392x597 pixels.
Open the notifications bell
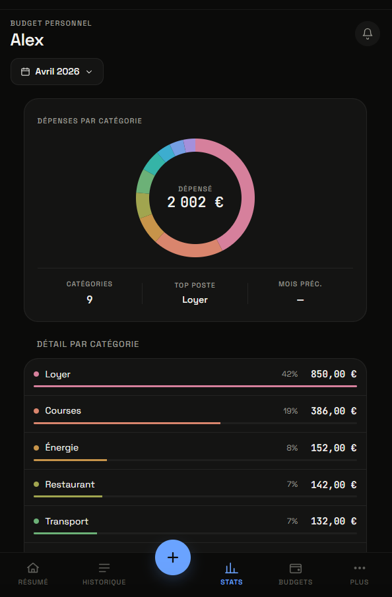(x=367, y=34)
